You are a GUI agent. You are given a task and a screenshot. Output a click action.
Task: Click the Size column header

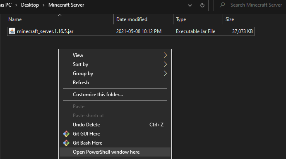click(240, 19)
